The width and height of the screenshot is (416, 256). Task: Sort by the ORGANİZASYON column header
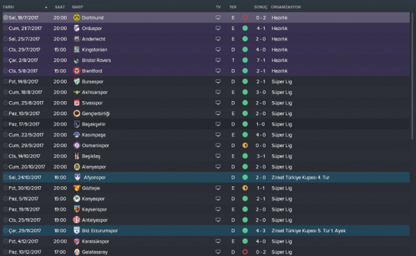click(x=286, y=6)
